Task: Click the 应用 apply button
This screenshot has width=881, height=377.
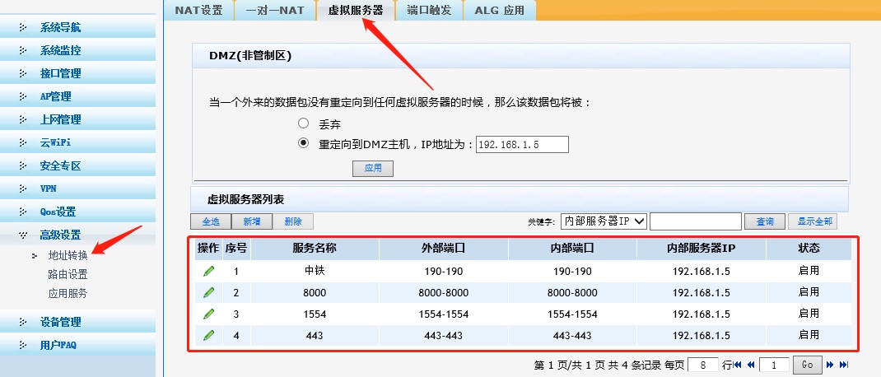Action: coord(372,168)
